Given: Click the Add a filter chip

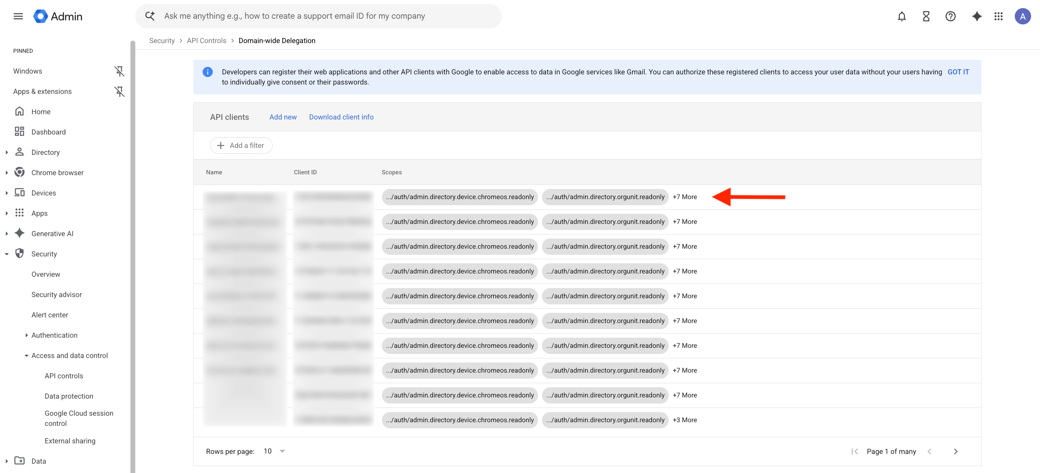Looking at the screenshot, I should (241, 145).
